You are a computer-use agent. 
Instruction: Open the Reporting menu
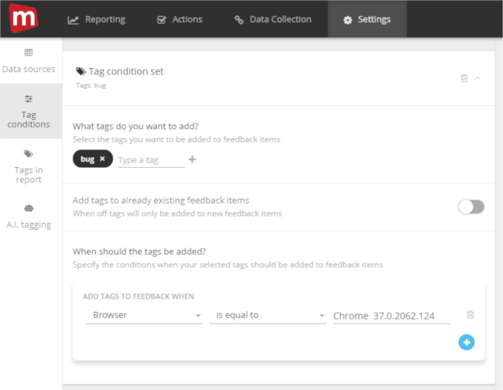[x=97, y=19]
